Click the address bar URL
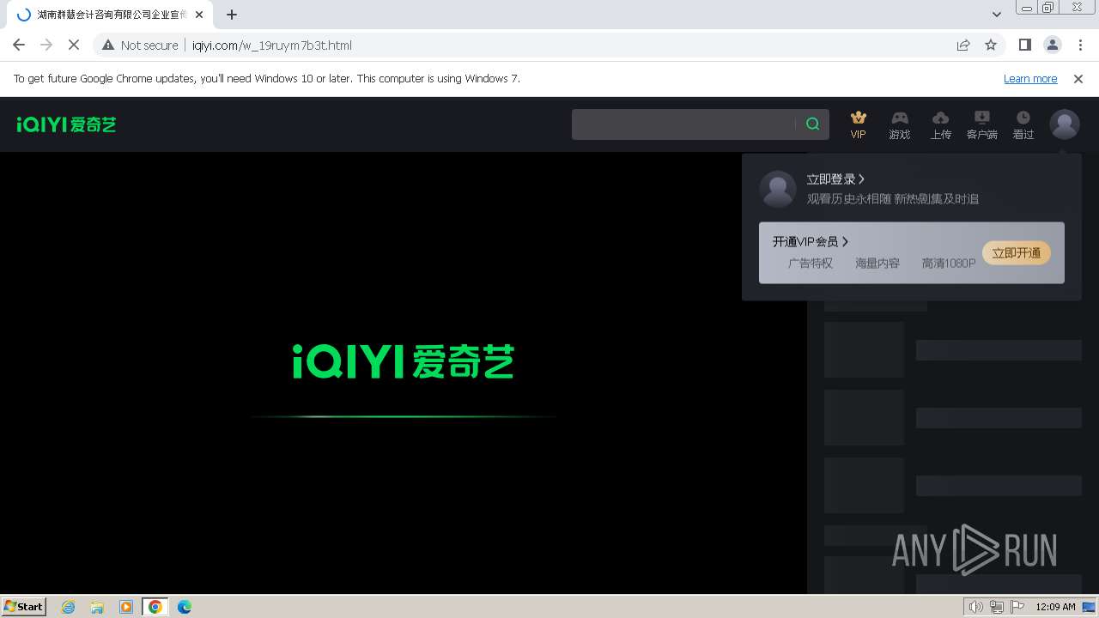Viewport: 1099px width, 618px height. pyautogui.click(x=272, y=45)
